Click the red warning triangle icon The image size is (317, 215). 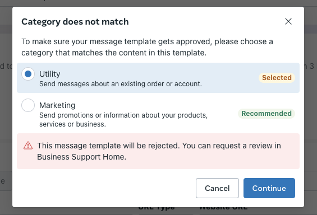28,146
